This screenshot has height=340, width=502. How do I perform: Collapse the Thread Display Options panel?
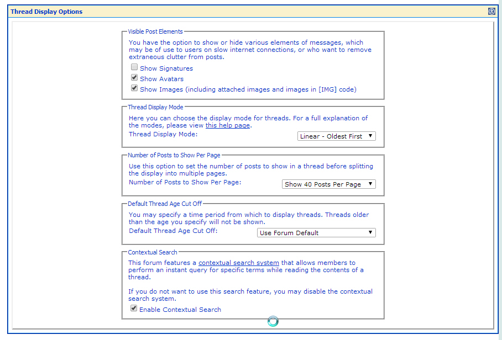[x=491, y=11]
